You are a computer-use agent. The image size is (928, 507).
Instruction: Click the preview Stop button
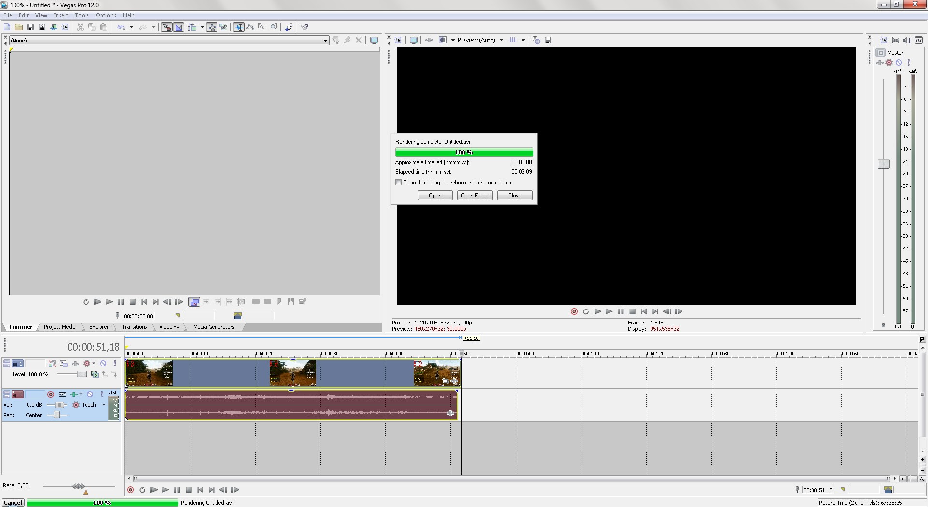[632, 311]
